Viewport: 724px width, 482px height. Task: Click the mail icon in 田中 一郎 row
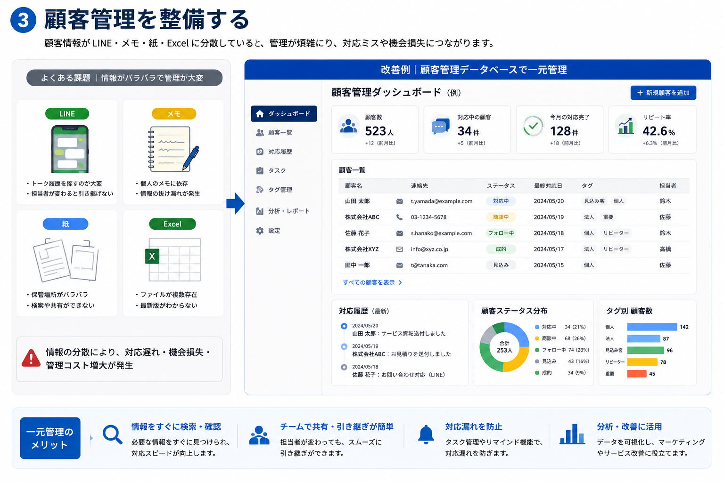(x=399, y=265)
